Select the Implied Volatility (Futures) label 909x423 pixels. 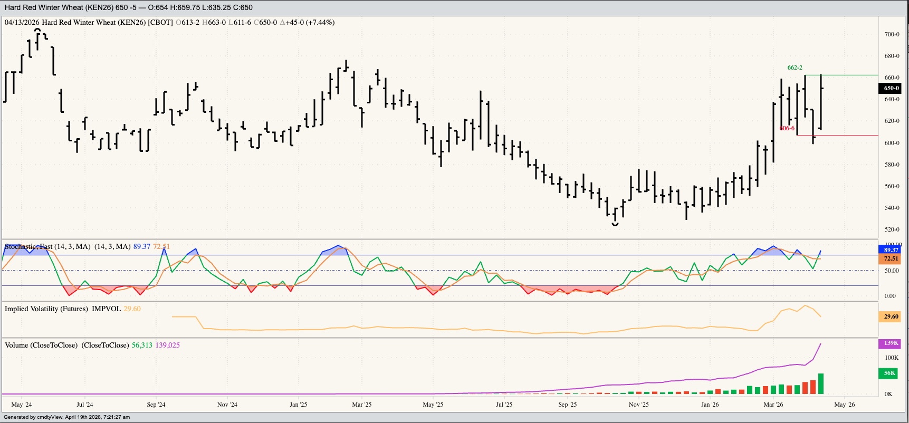coord(62,309)
